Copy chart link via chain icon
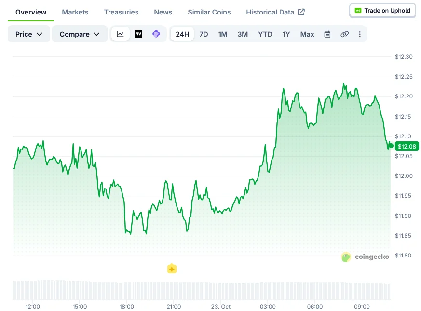This screenshot has height=311, width=421. 344,34
